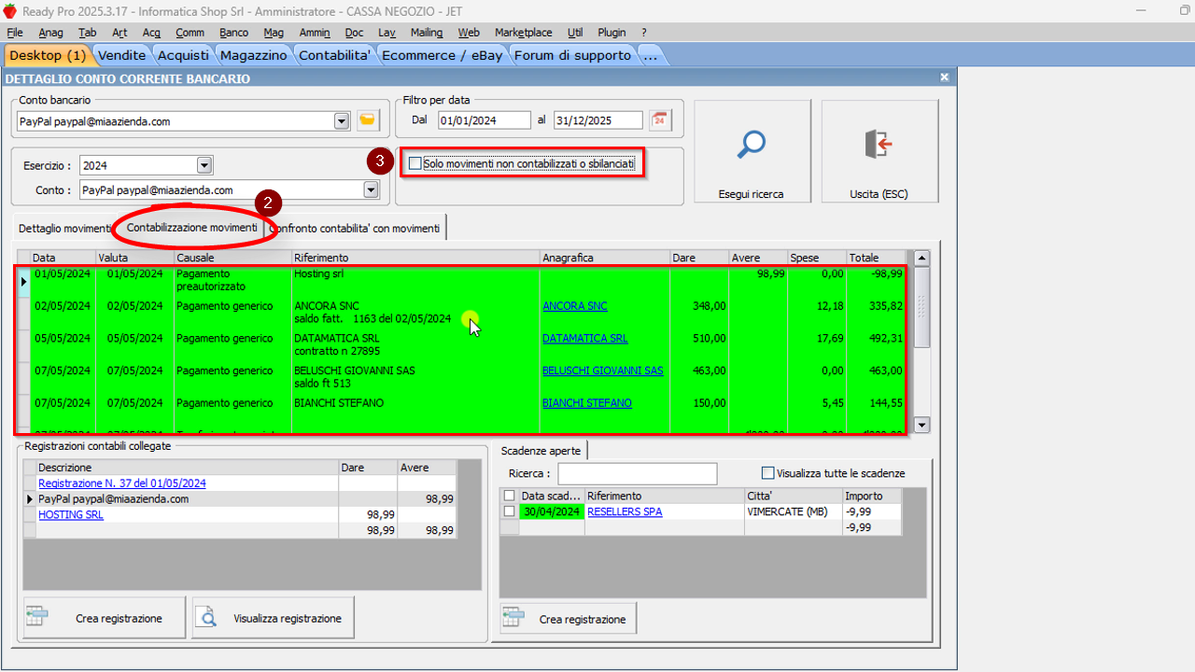Sort by the Data scad... column header

coord(552,496)
